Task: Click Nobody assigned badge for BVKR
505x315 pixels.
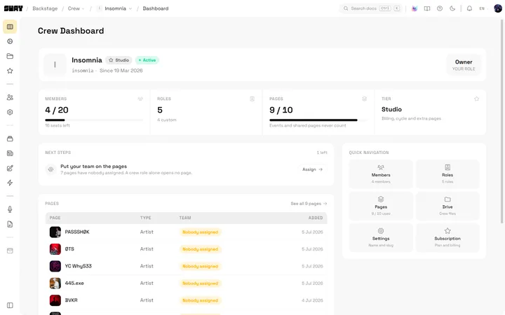Action: (201, 300)
